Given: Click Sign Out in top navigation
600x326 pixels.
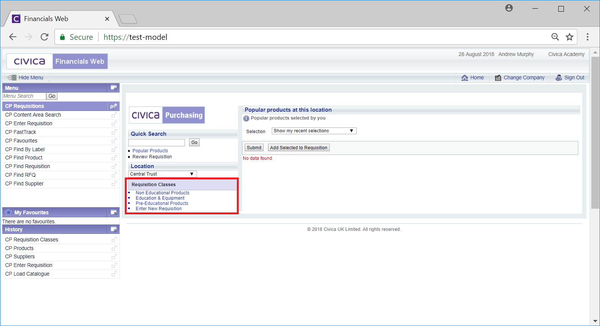Looking at the screenshot, I should 570,77.
